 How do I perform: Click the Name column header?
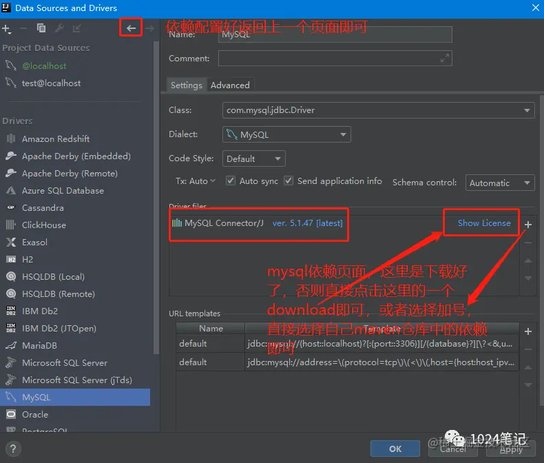point(211,329)
